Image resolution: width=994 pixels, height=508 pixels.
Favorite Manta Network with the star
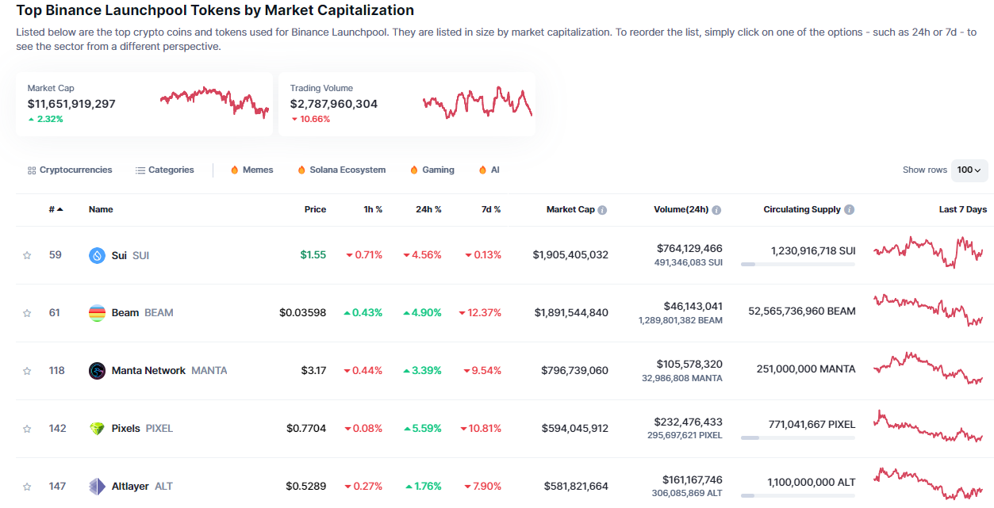(27, 371)
